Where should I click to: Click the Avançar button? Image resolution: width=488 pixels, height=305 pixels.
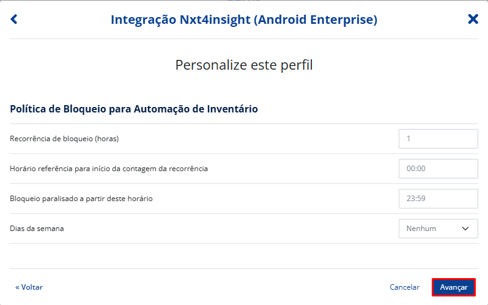pyautogui.click(x=454, y=287)
